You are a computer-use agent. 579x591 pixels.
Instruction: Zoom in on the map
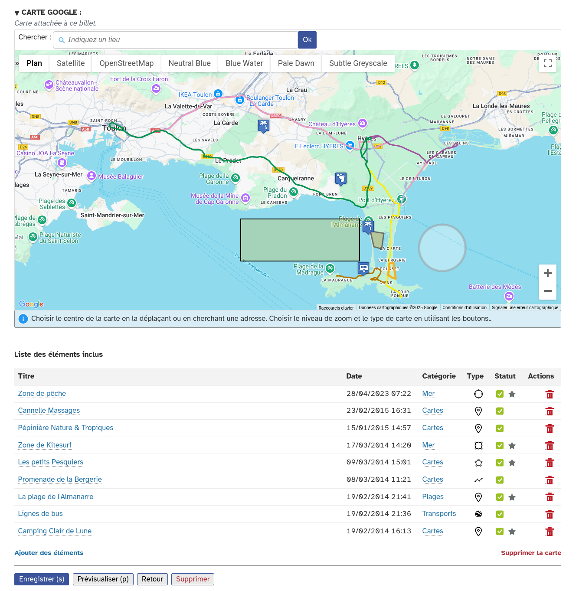coord(547,273)
